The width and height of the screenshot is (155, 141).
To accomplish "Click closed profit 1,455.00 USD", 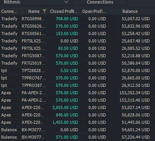I will (65, 122).
